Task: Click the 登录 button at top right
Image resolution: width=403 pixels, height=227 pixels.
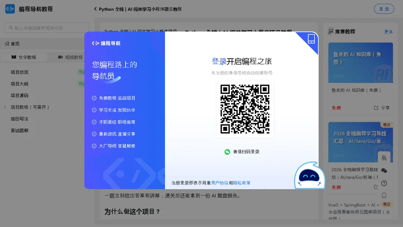Action: tap(384, 9)
